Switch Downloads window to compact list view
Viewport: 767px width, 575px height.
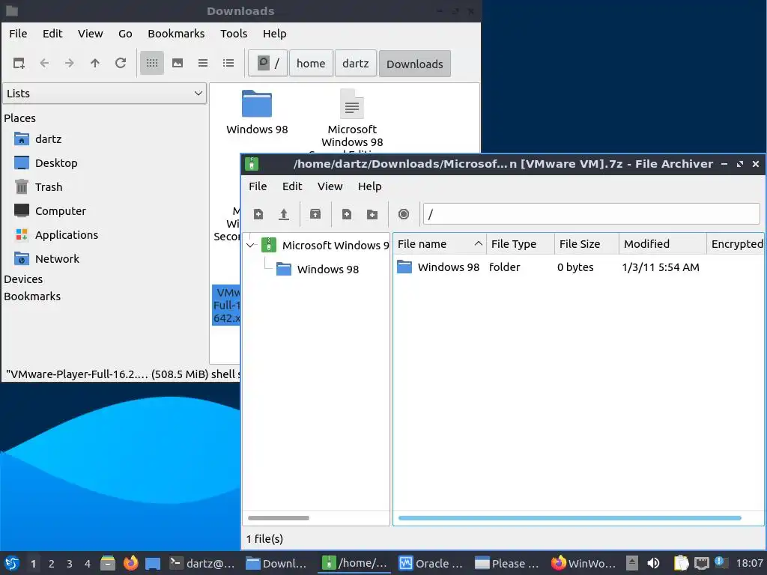[x=203, y=63]
